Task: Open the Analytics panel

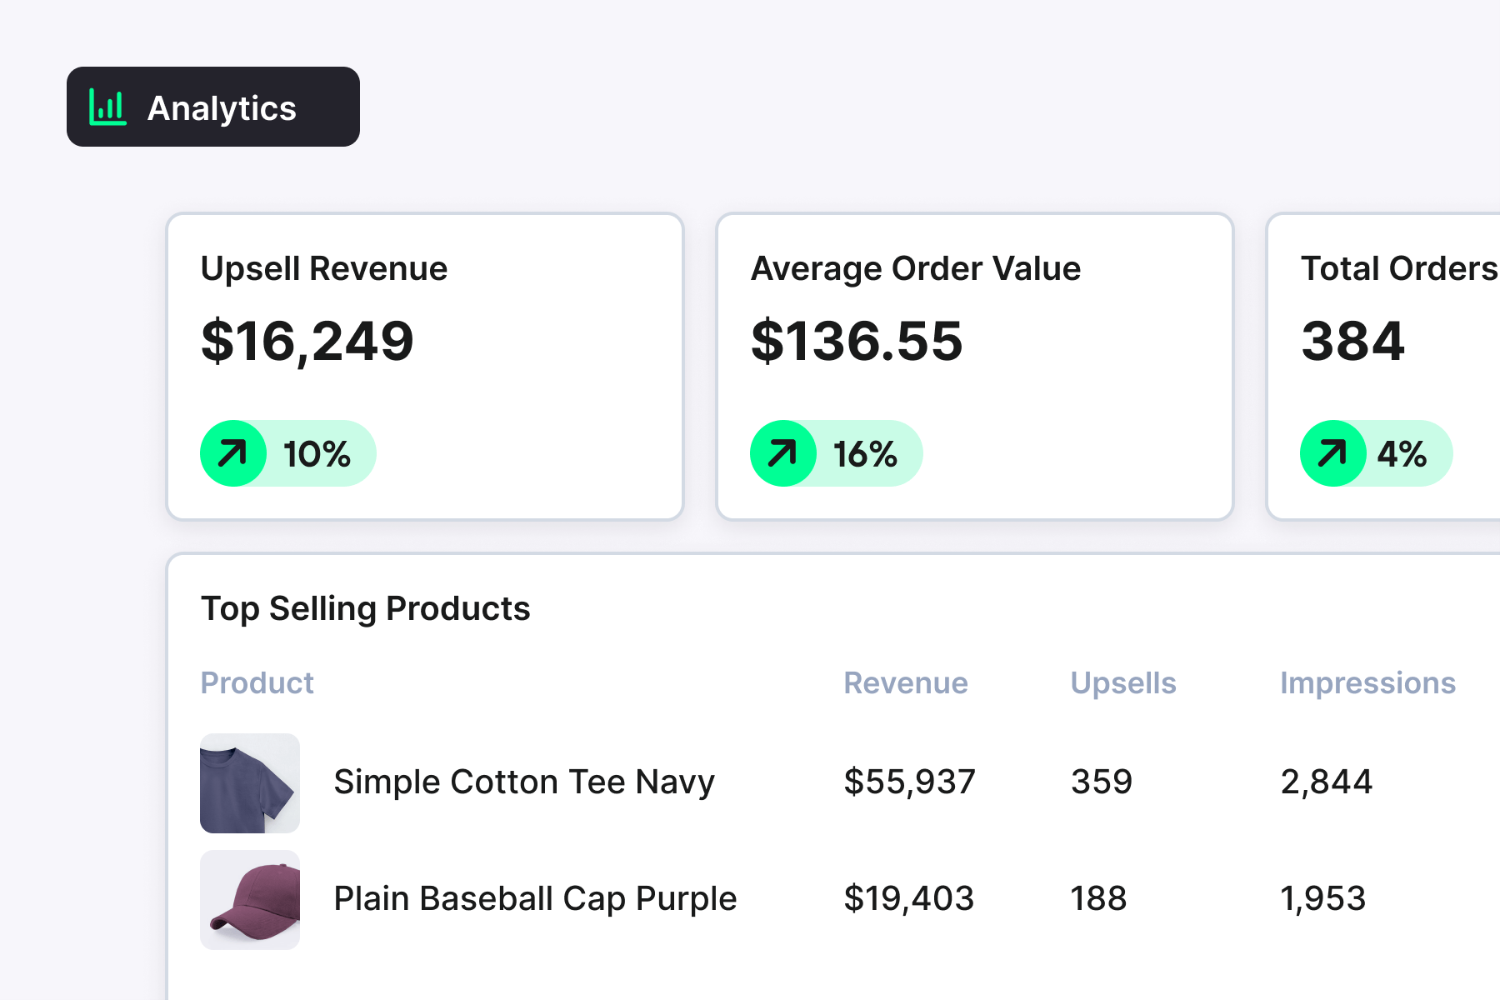Action: 212,107
